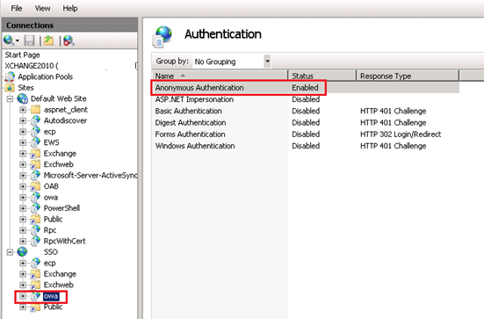The image size is (484, 319).
Task: Select the Sites folder icon
Action: click(x=10, y=88)
